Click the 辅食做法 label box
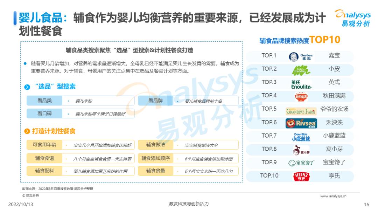Viewport: 378px width, 213px height. (x=155, y=145)
